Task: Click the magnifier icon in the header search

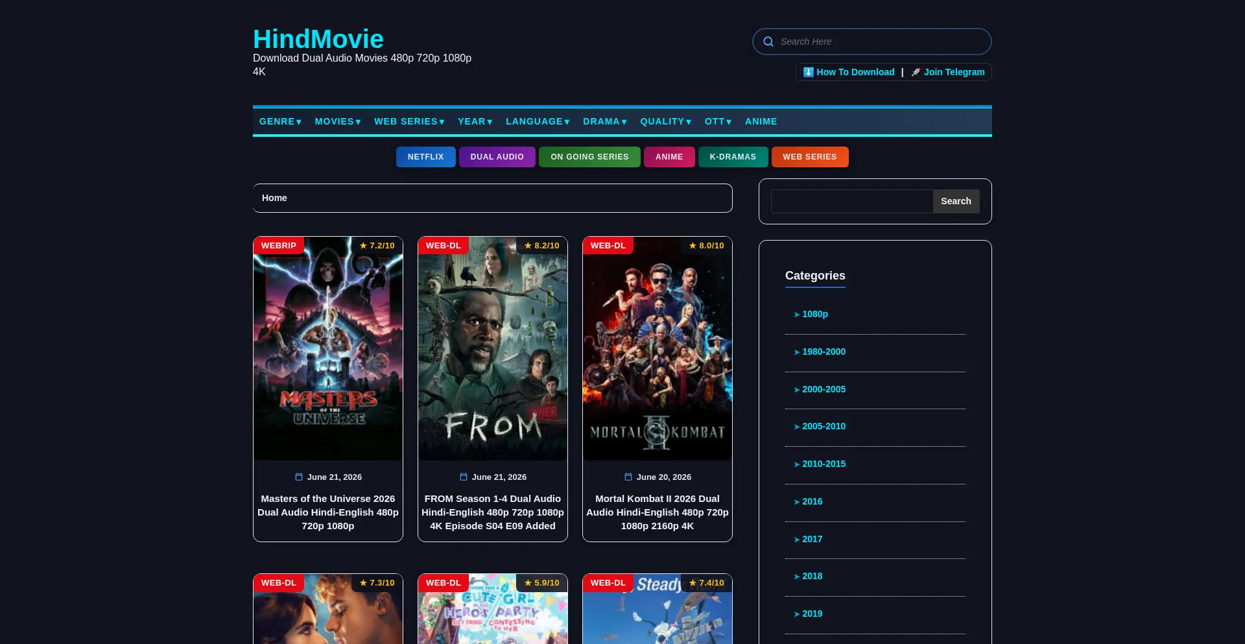Action: tap(768, 42)
